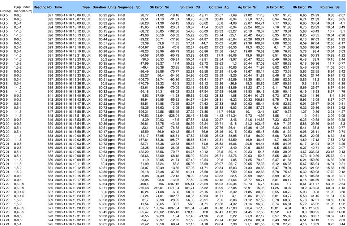Select the 'Sn Error' column header
The width and height of the screenshot is (347, 226).
[187, 7]
